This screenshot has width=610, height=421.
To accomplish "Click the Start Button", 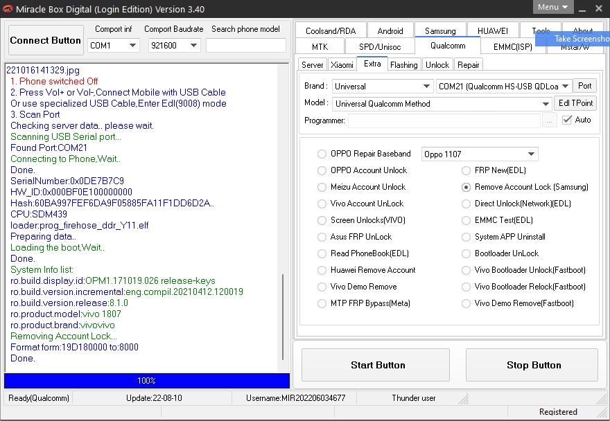I will click(x=376, y=365).
